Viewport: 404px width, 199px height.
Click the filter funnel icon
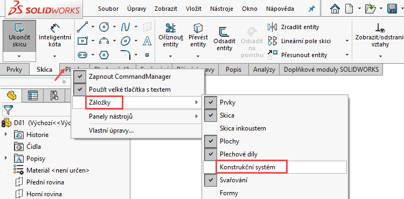pos(9,109)
